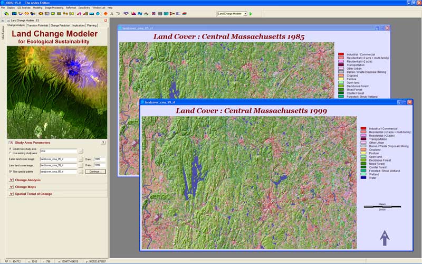Open the Display menu
This screenshot has height=264, width=422.
11,8
